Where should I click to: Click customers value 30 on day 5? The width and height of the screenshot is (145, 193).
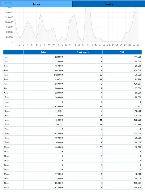pyautogui.click(x=101, y=75)
